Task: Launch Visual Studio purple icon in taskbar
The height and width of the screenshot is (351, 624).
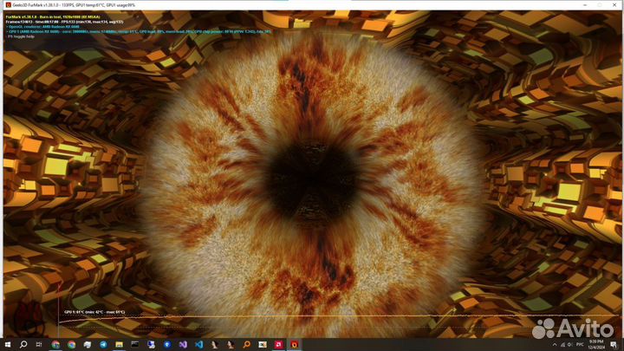Action: click(x=183, y=344)
